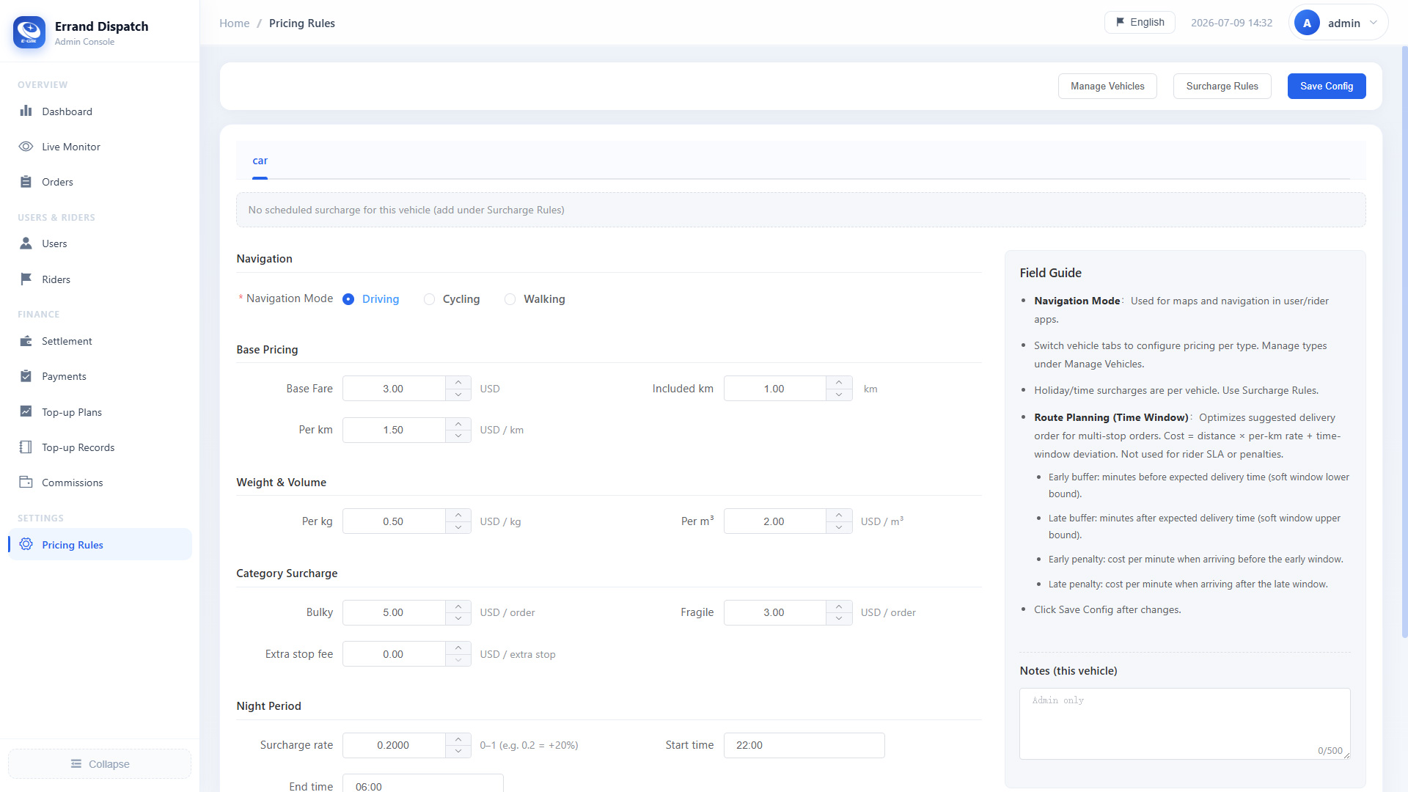The height and width of the screenshot is (792, 1408).
Task: Go to Dashboard in sidebar
Action: (100, 111)
